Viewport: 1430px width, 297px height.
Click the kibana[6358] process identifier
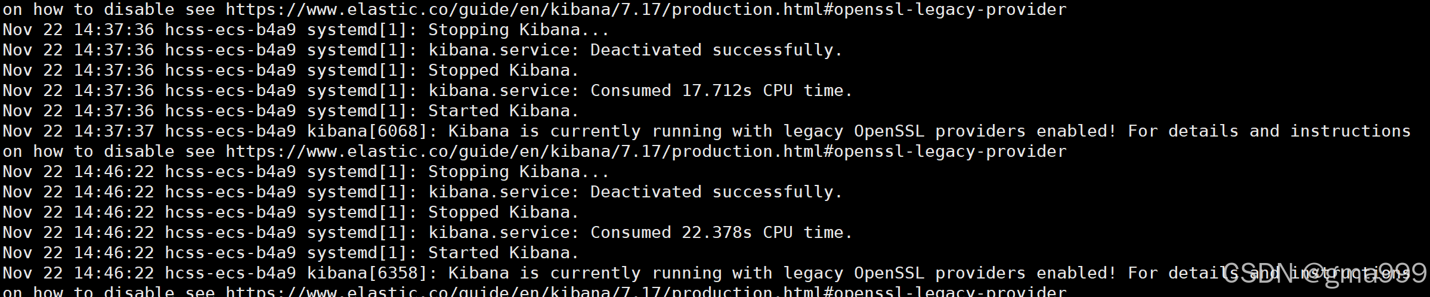tap(372, 273)
